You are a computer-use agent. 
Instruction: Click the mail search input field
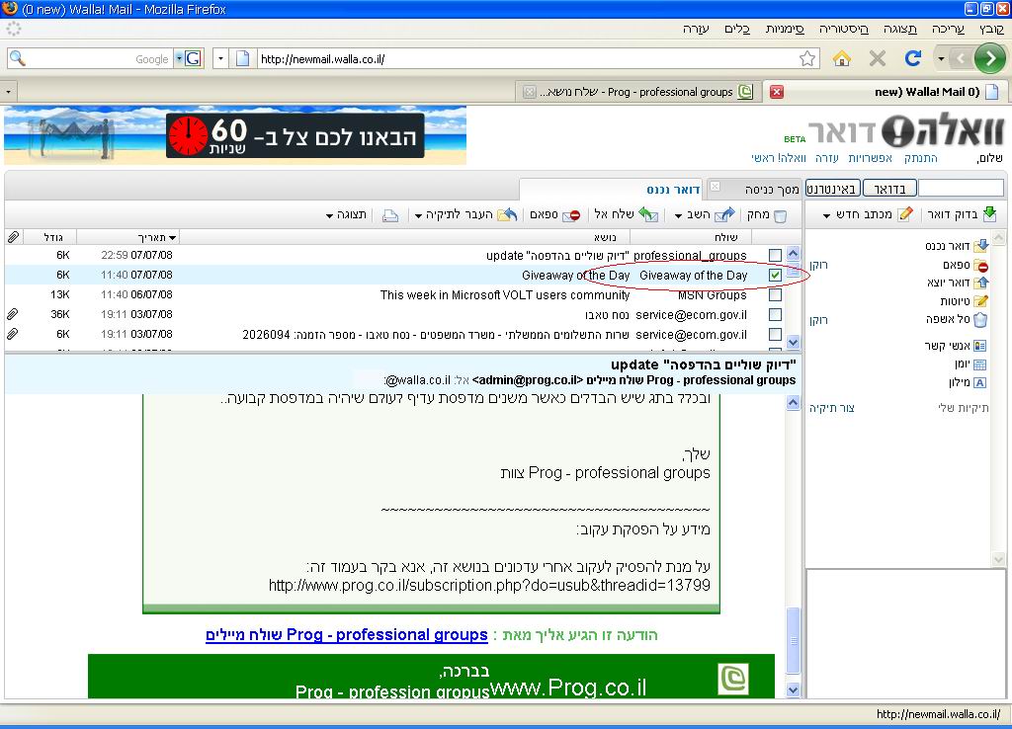point(961,189)
